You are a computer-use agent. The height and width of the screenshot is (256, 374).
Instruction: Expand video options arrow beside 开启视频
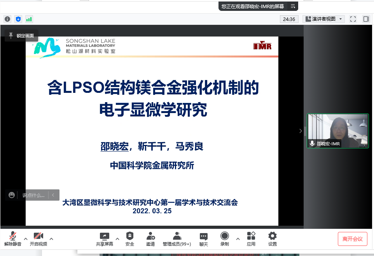[51, 239]
